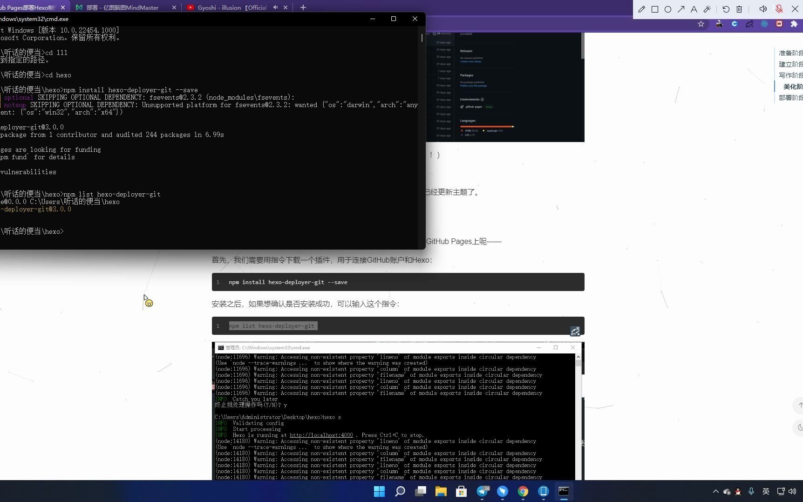Open the GitHub repository screenshot image
Viewport: 803px width, 502px height.
[505, 87]
